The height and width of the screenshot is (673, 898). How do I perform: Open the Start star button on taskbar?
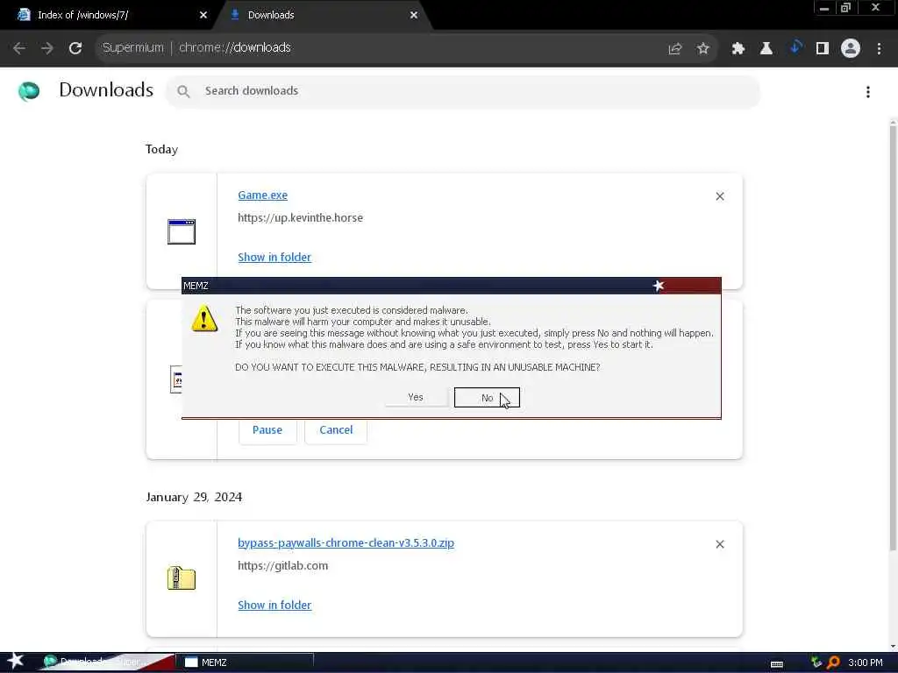pos(15,662)
